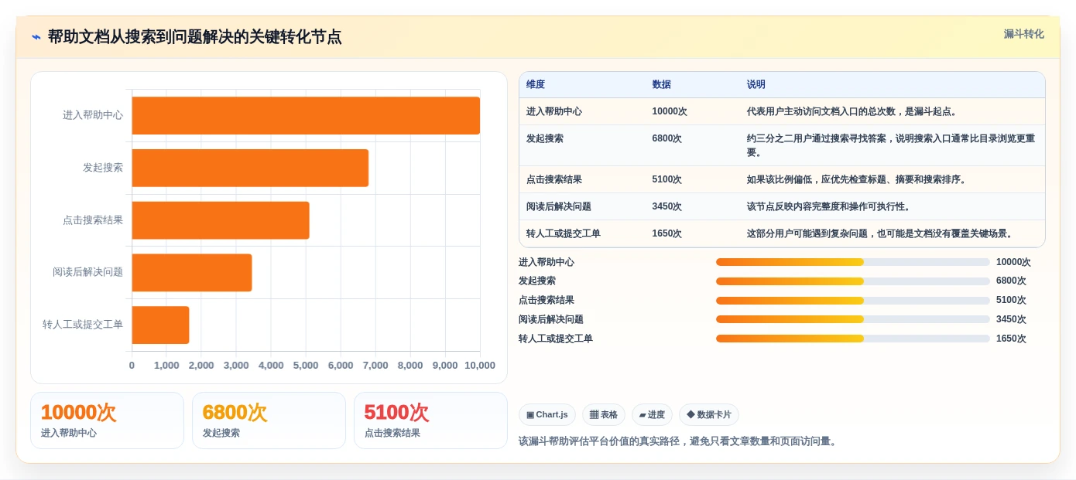The height and width of the screenshot is (480, 1076).
Task: Click the 10,000 x-axis tick label
Action: pyautogui.click(x=480, y=366)
